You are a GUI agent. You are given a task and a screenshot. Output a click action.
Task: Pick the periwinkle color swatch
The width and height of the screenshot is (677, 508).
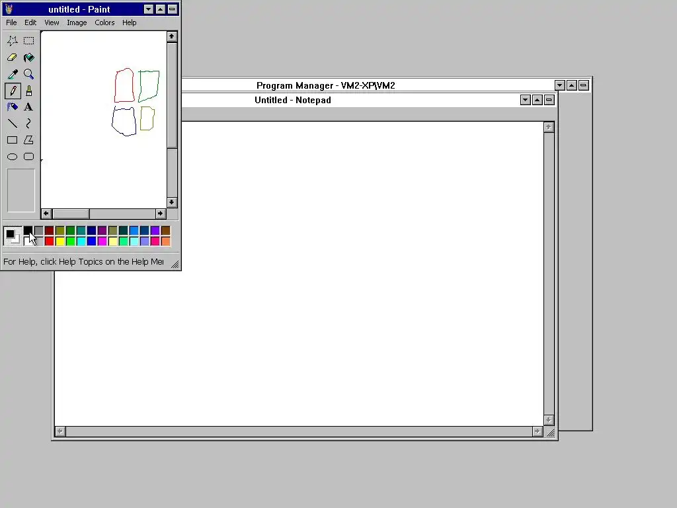145,241
